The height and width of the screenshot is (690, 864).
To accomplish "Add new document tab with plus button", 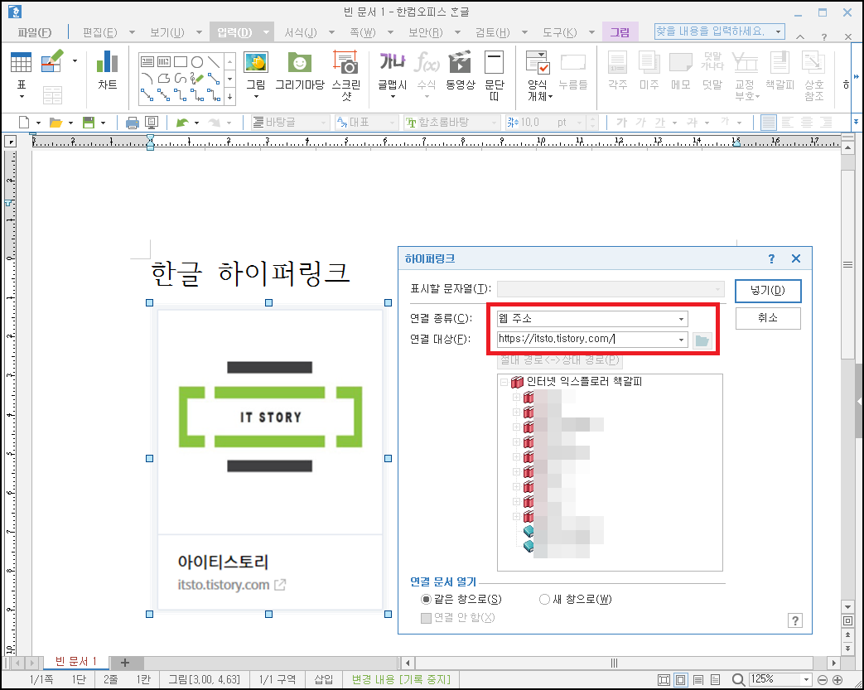I will 124,663.
